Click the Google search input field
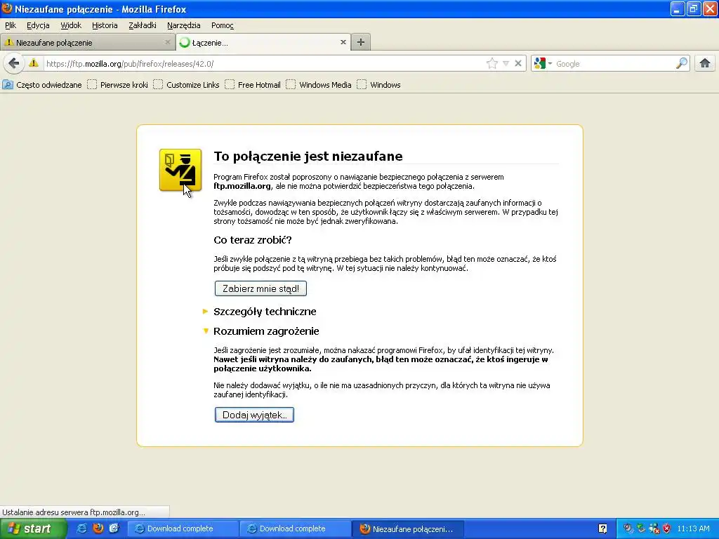This screenshot has width=719, height=539. coord(614,64)
